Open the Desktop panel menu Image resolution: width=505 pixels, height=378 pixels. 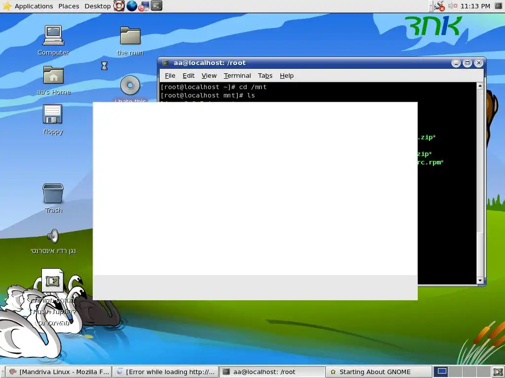pos(97,6)
